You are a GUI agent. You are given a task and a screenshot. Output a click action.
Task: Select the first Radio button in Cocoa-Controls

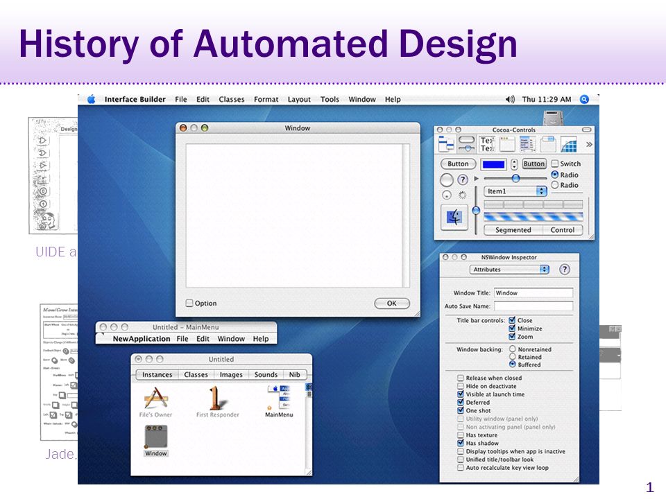pos(555,175)
